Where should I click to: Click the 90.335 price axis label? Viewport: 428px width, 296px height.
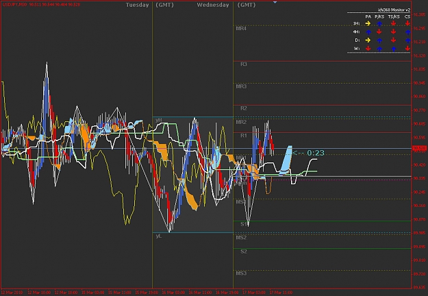420,178
